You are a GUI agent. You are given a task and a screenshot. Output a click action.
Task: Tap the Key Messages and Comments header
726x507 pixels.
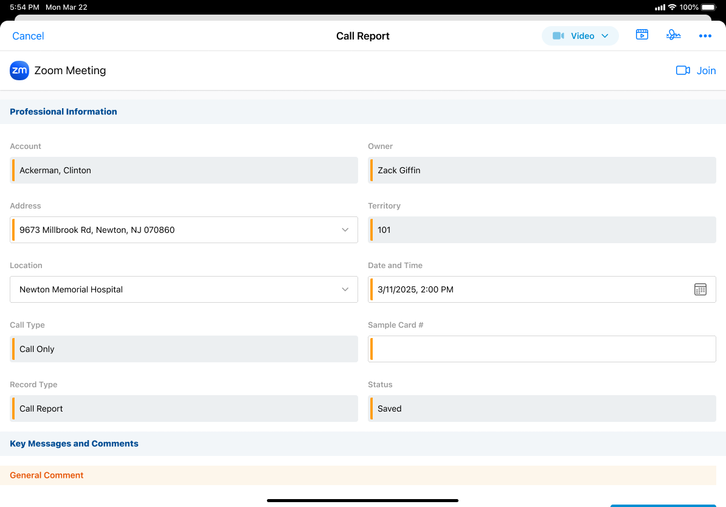[x=74, y=444]
